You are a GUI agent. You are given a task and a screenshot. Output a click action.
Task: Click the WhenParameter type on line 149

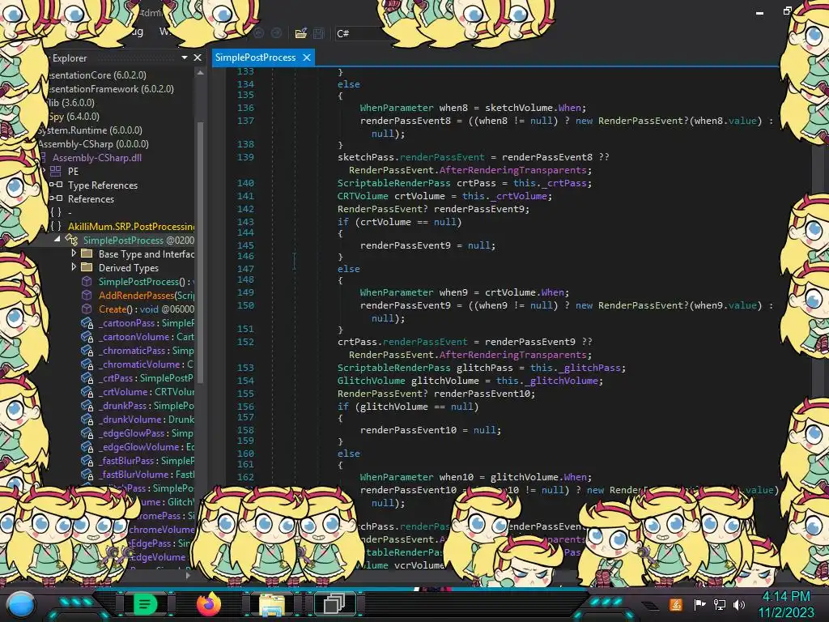tap(397, 292)
